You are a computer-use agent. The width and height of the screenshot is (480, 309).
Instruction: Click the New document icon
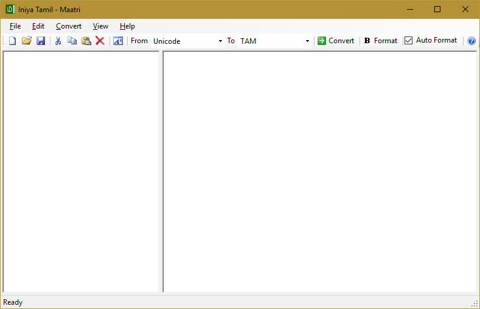click(x=12, y=41)
